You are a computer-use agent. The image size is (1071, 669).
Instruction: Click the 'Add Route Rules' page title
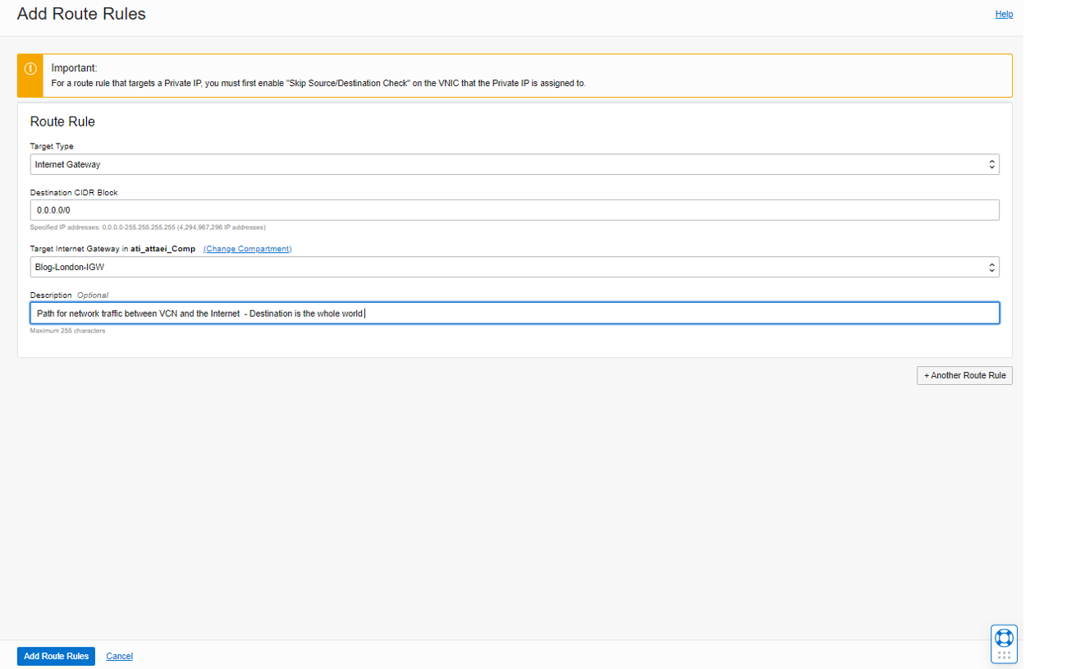[x=81, y=14]
